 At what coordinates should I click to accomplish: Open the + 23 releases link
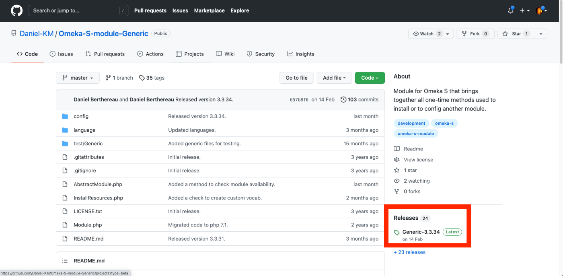pyautogui.click(x=409, y=252)
